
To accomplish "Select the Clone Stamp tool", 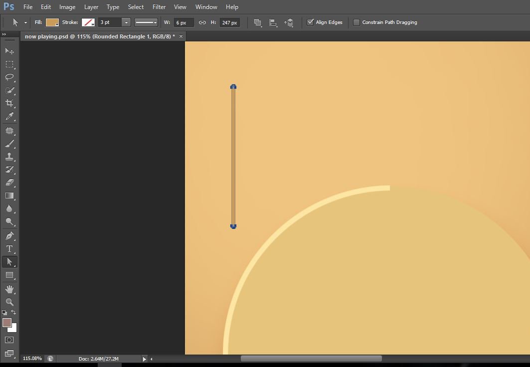I will (9, 157).
